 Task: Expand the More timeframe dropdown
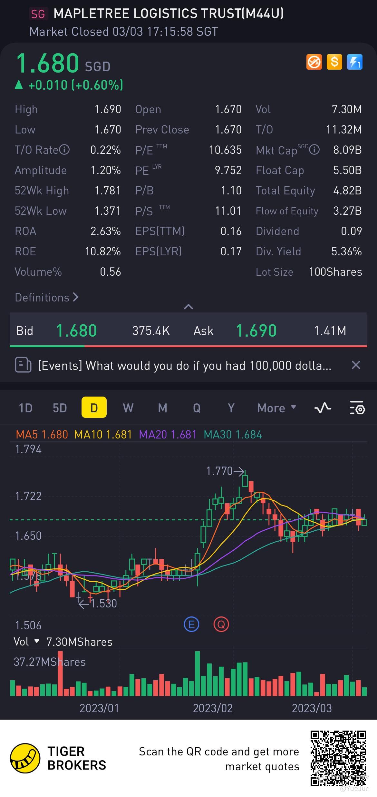pyautogui.click(x=276, y=408)
